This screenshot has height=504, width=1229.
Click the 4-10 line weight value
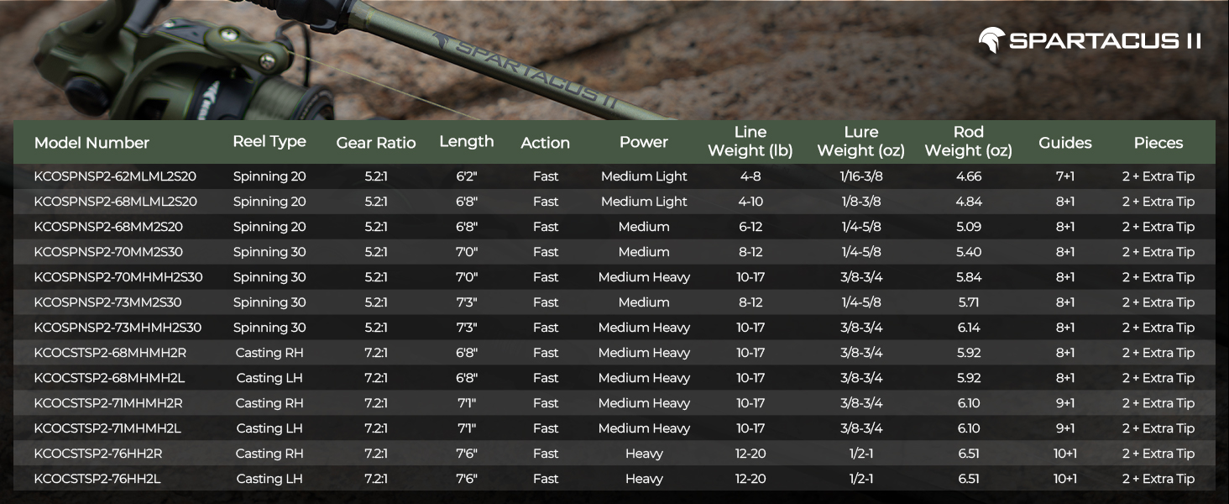pyautogui.click(x=750, y=202)
